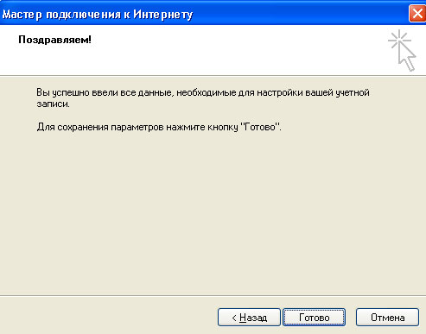
Task: Click the separator line below the header
Action: pyautogui.click(x=213, y=76)
